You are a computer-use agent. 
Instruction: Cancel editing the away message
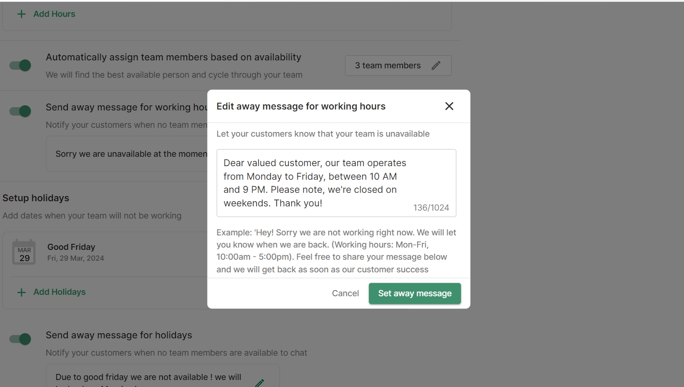[x=345, y=293]
